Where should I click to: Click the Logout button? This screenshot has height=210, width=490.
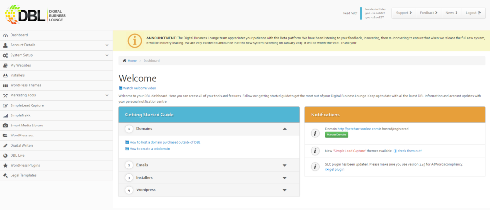click(473, 13)
